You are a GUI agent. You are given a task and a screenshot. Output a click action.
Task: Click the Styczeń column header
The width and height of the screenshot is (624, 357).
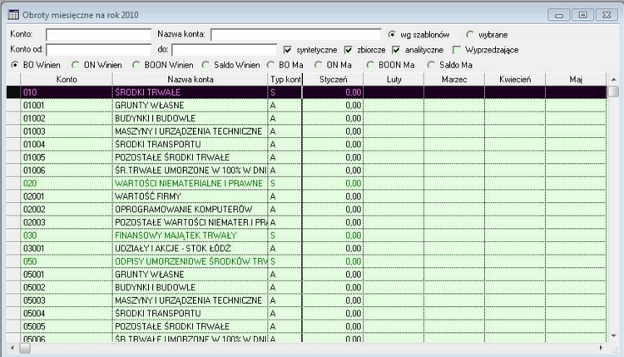pyautogui.click(x=333, y=79)
